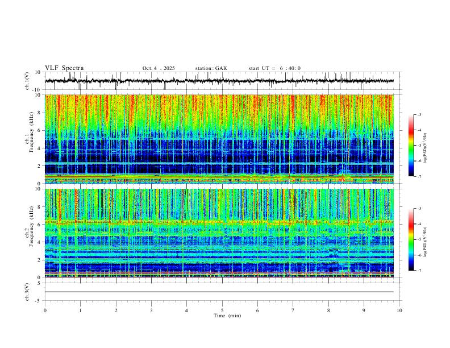Click the time axis tick label "5"

pyautogui.click(x=222, y=310)
